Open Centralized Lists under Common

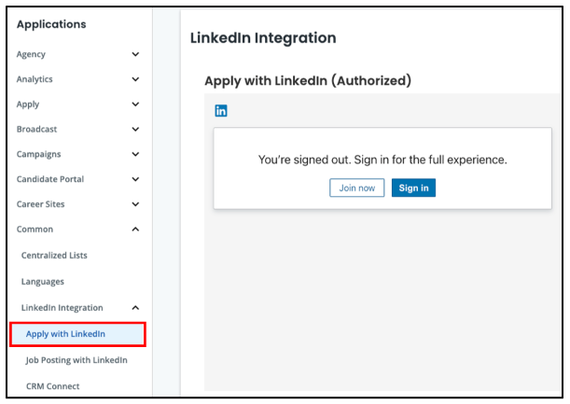pyautogui.click(x=54, y=256)
